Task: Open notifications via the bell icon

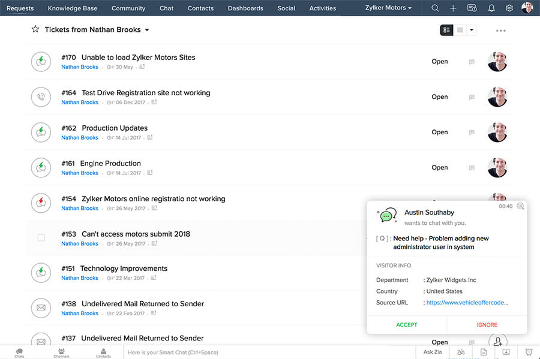Action: pos(491,8)
